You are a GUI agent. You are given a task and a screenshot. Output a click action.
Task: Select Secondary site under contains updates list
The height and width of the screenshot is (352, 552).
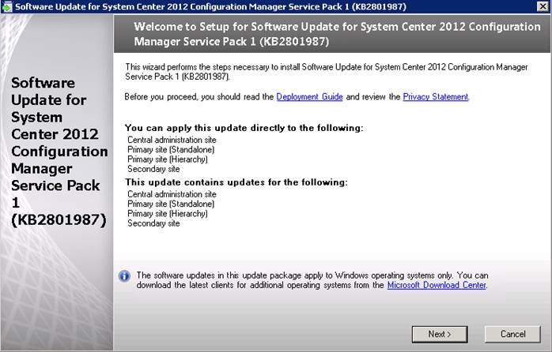tap(153, 223)
